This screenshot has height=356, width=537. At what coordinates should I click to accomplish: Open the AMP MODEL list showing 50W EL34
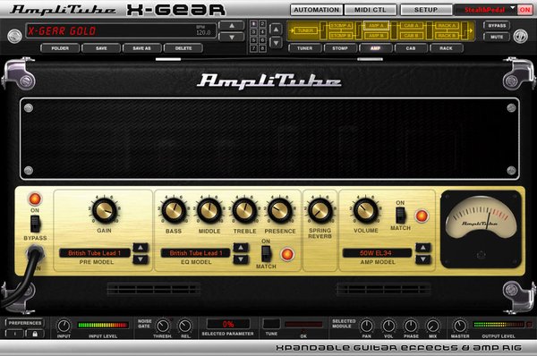tap(377, 253)
